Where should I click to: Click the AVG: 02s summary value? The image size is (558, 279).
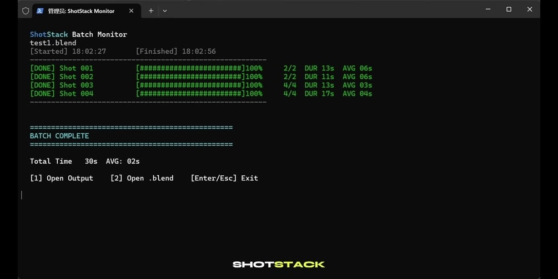coord(123,161)
